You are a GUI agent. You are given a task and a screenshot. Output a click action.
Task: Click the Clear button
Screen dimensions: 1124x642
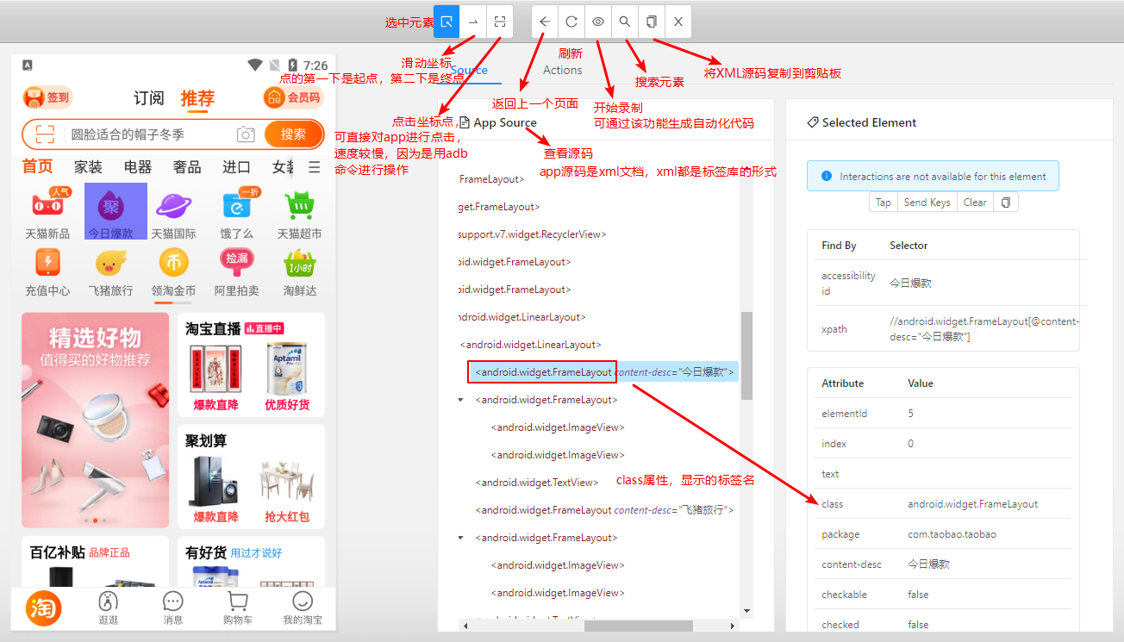pos(975,203)
